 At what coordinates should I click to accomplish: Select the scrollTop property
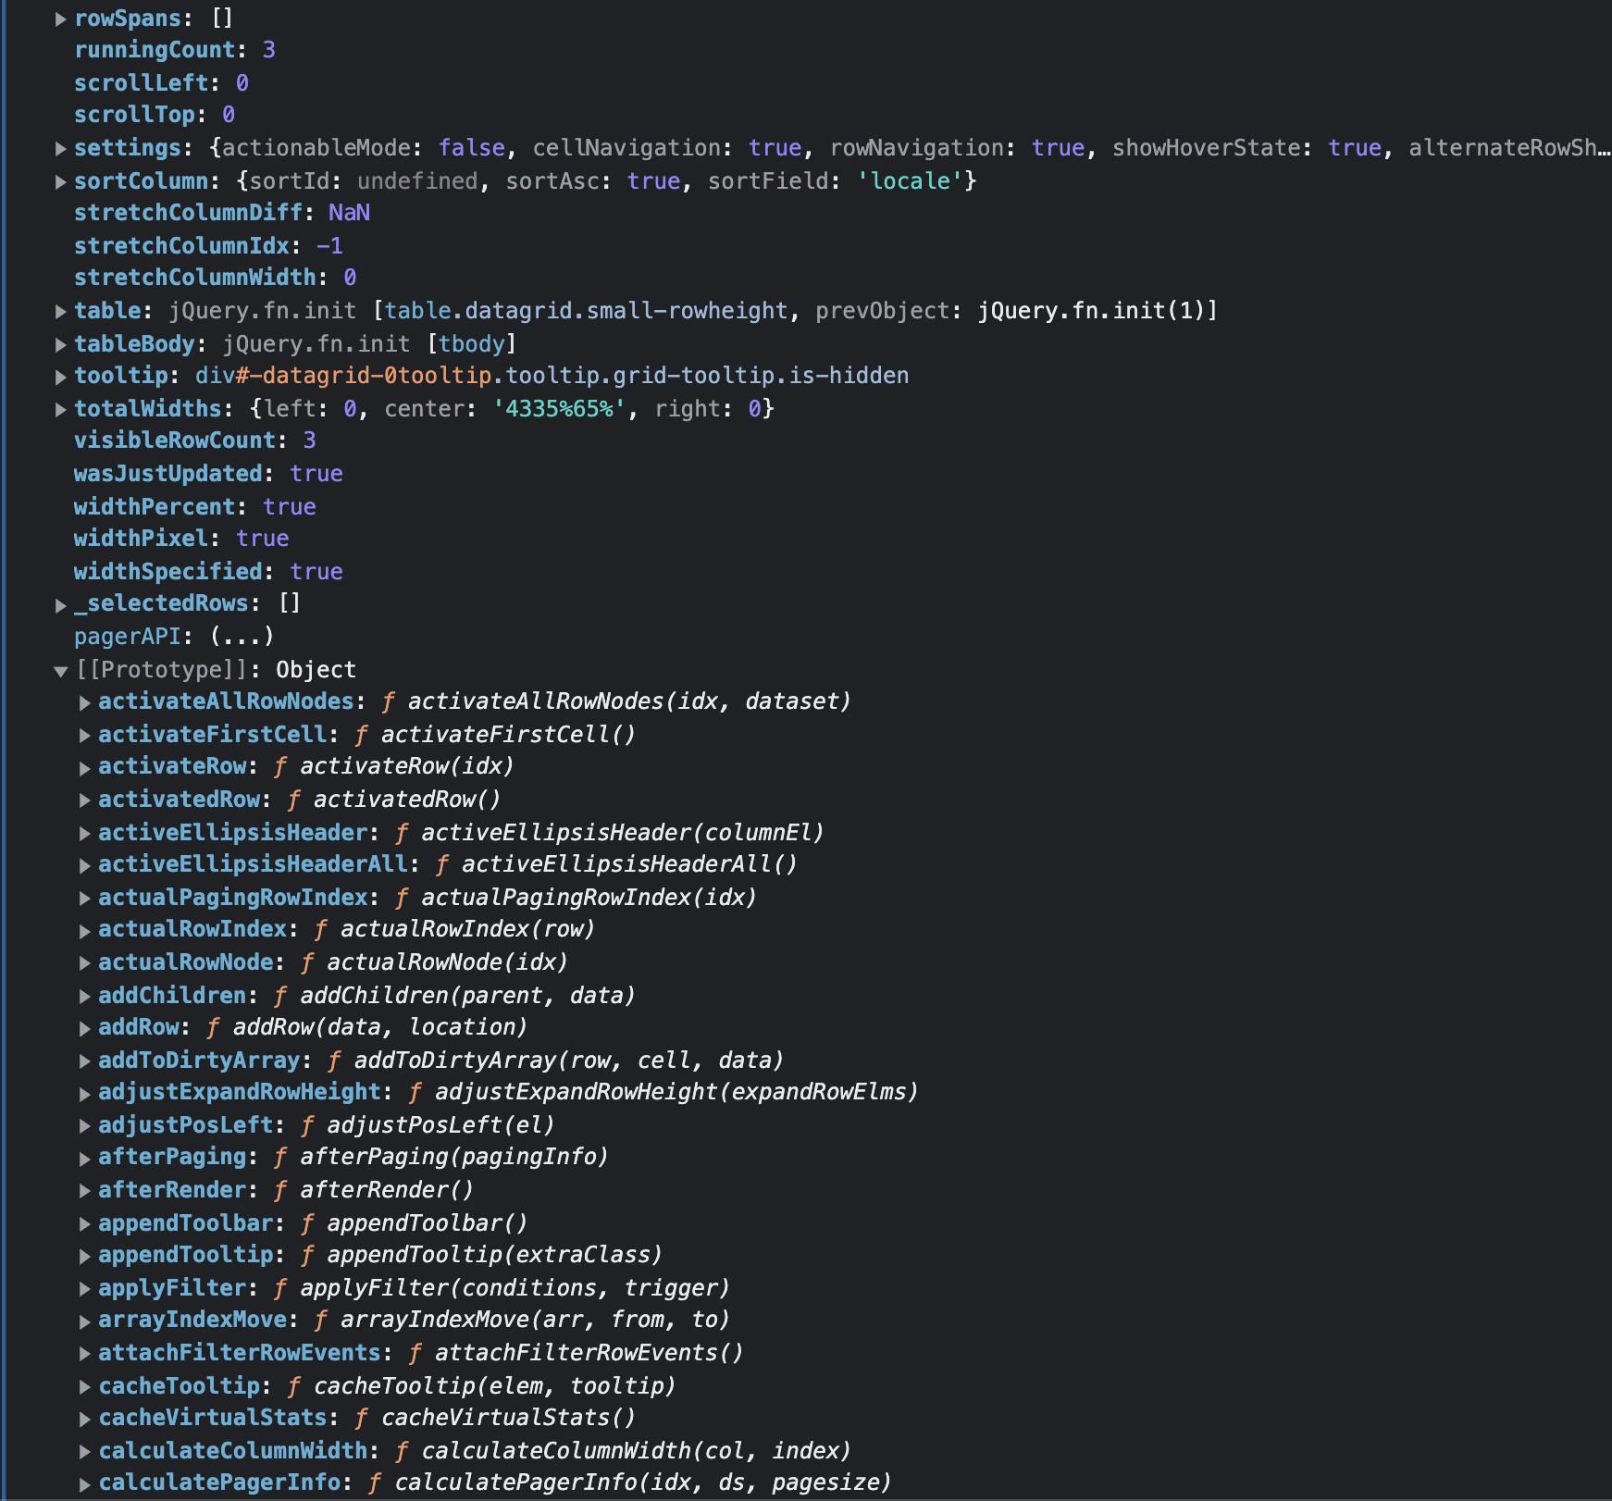coord(135,115)
